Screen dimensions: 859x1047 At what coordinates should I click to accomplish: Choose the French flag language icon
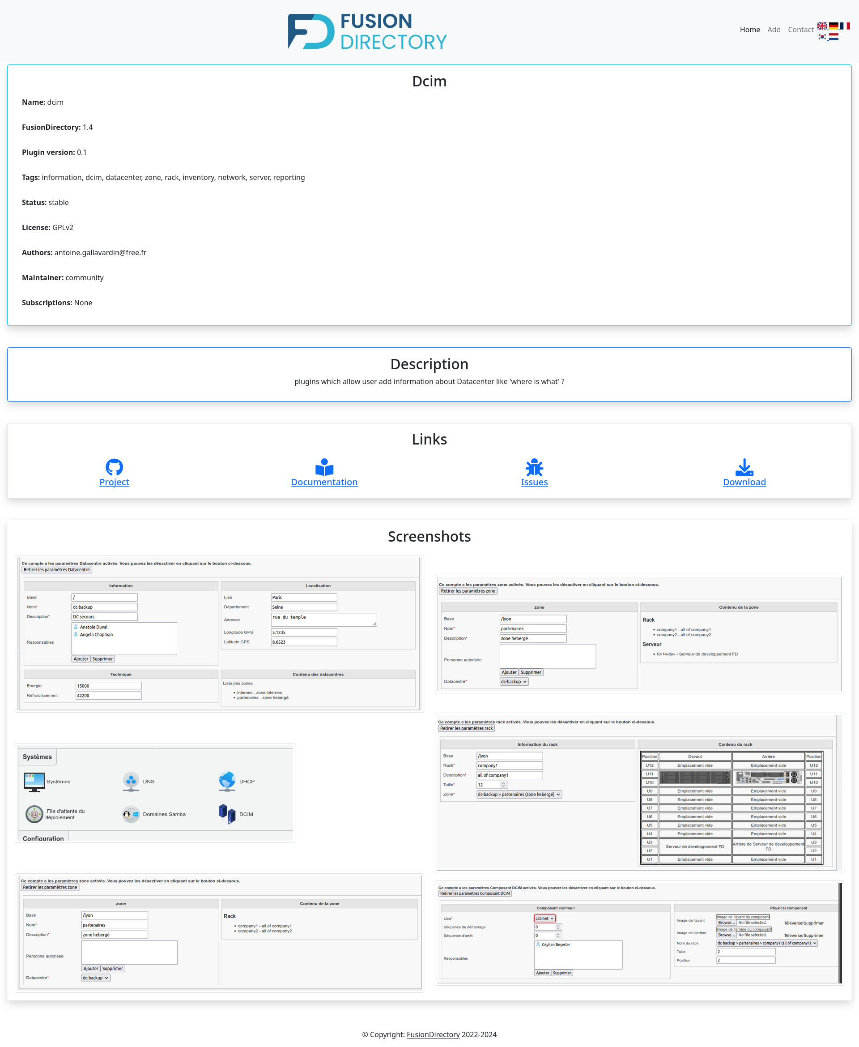click(845, 26)
